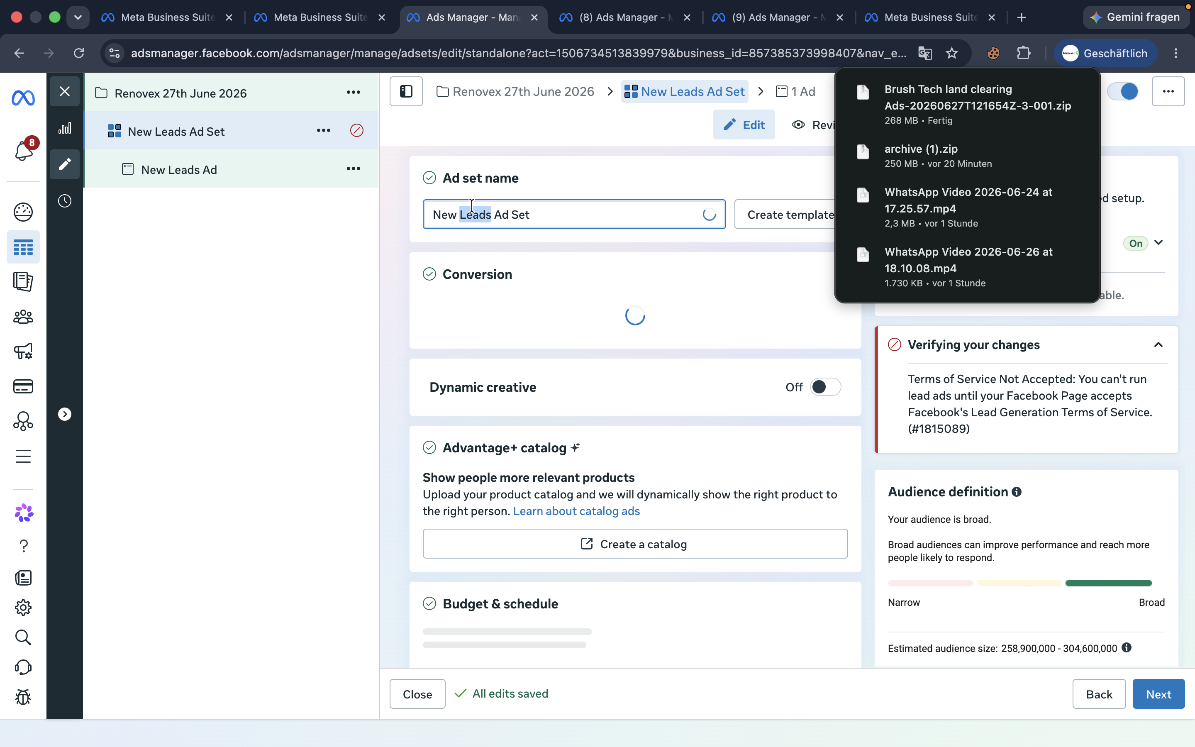Select New Leads Ad in tree
This screenshot has width=1195, height=747.
tap(179, 169)
